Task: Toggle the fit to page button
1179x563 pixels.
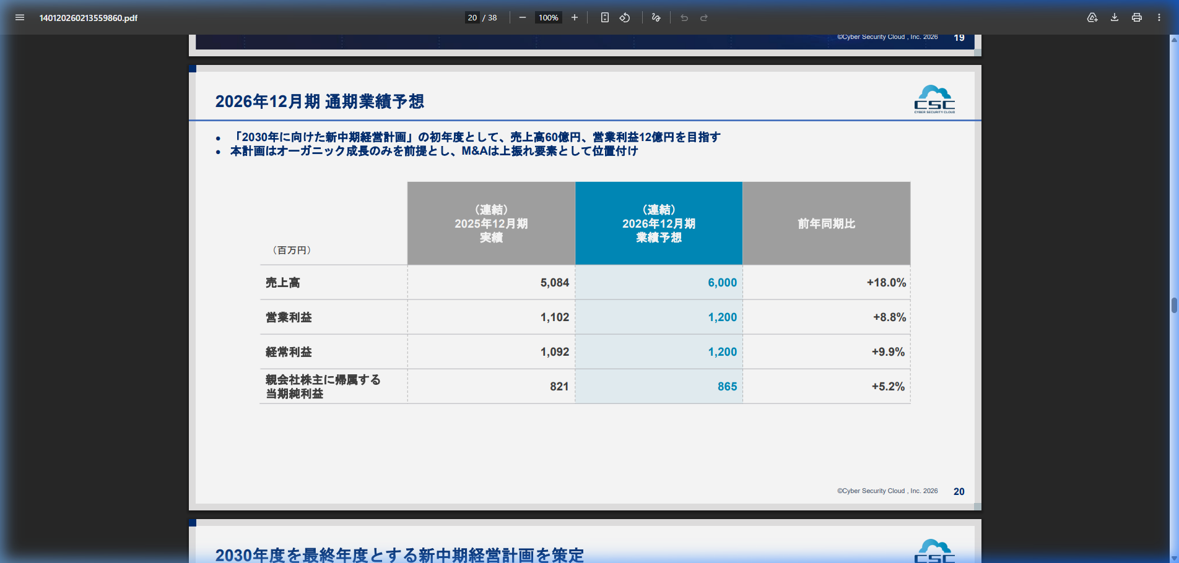Action: tap(605, 17)
